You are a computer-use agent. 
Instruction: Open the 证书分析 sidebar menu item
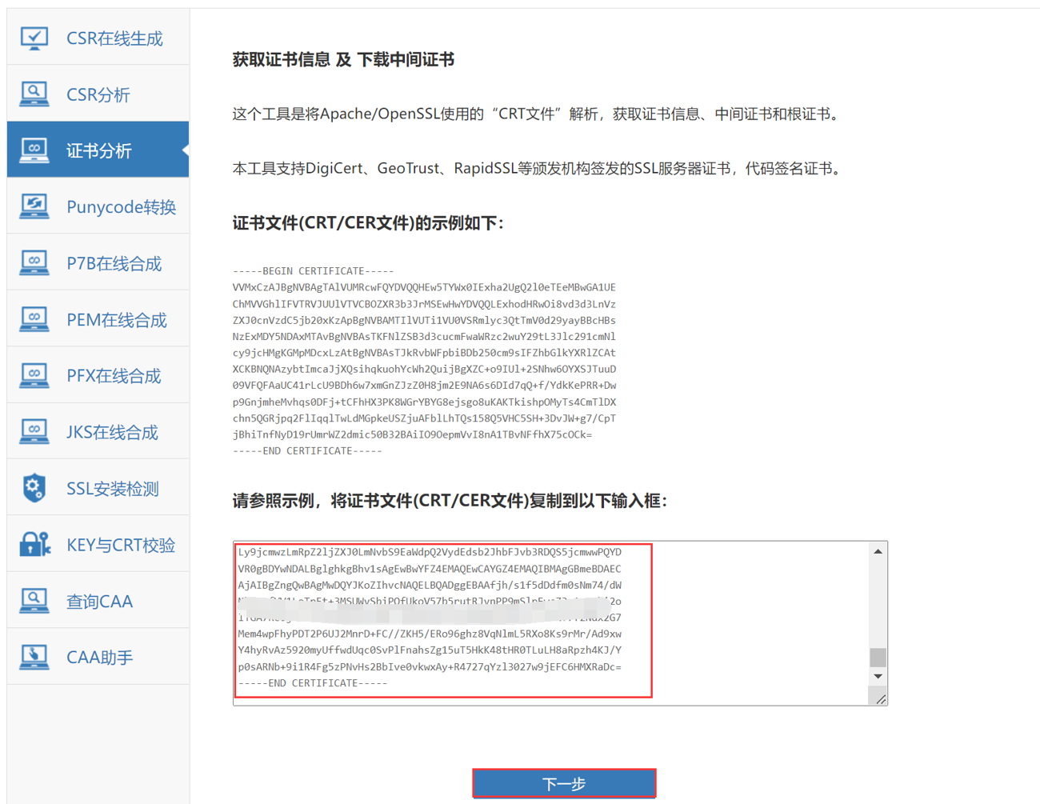click(98, 150)
